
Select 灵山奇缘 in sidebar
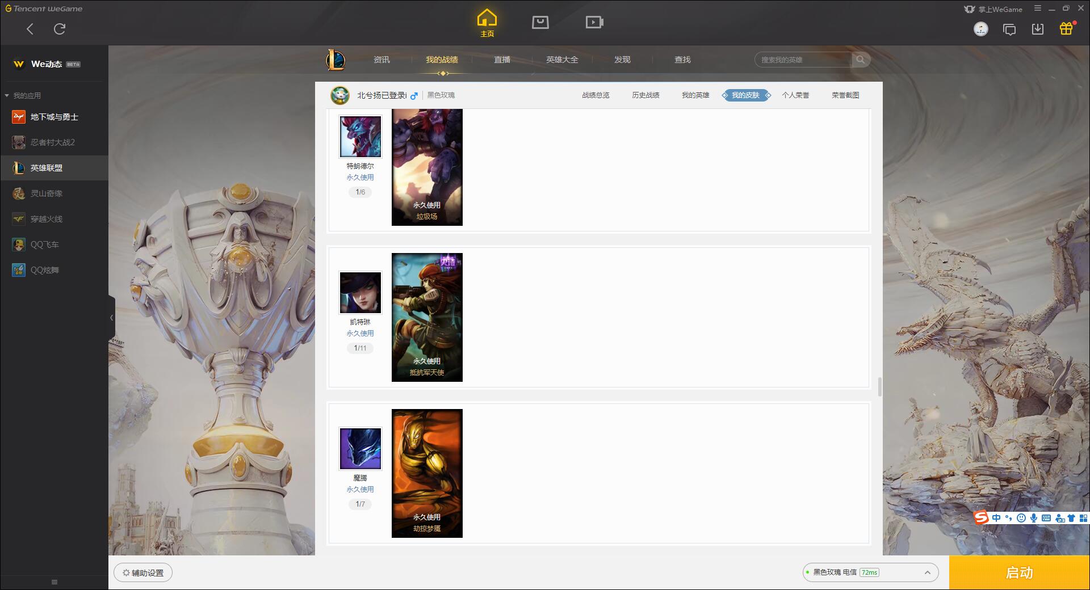click(54, 193)
